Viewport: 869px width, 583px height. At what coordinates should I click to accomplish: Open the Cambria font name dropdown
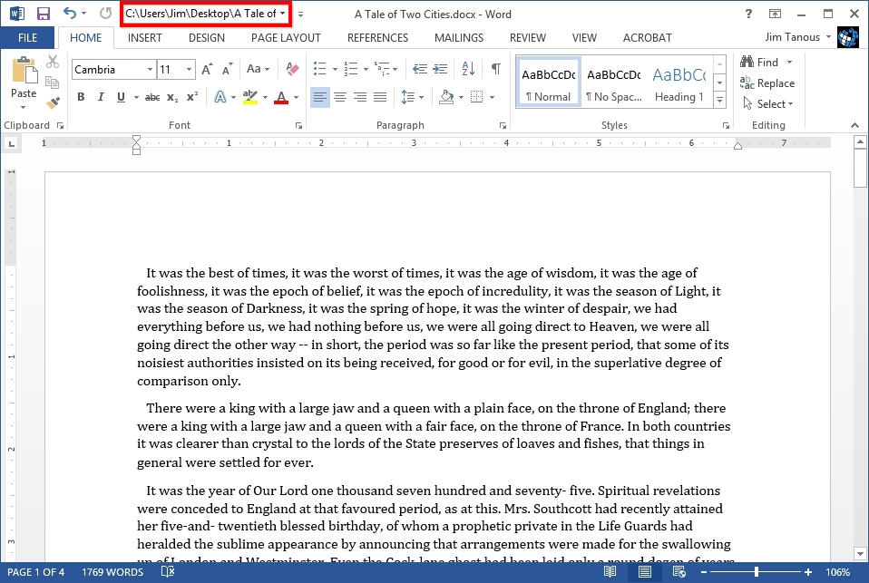pyautogui.click(x=150, y=69)
